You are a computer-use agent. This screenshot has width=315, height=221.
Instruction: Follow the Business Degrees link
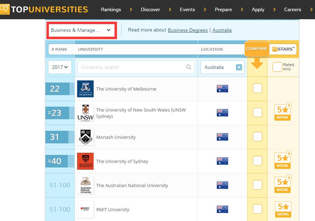click(x=188, y=30)
